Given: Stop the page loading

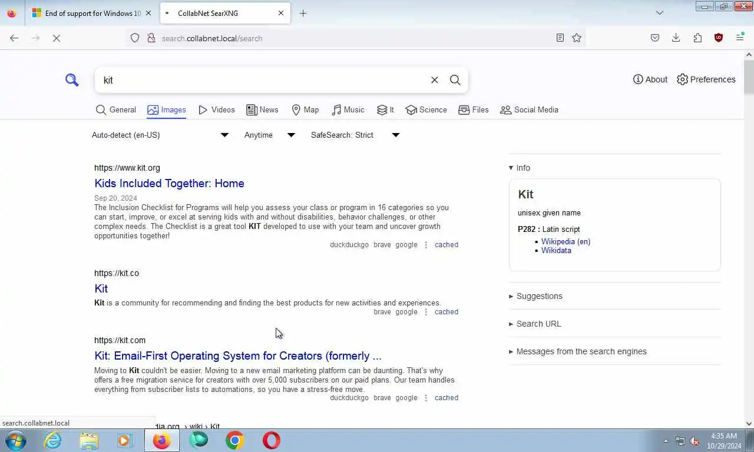Looking at the screenshot, I should (57, 38).
